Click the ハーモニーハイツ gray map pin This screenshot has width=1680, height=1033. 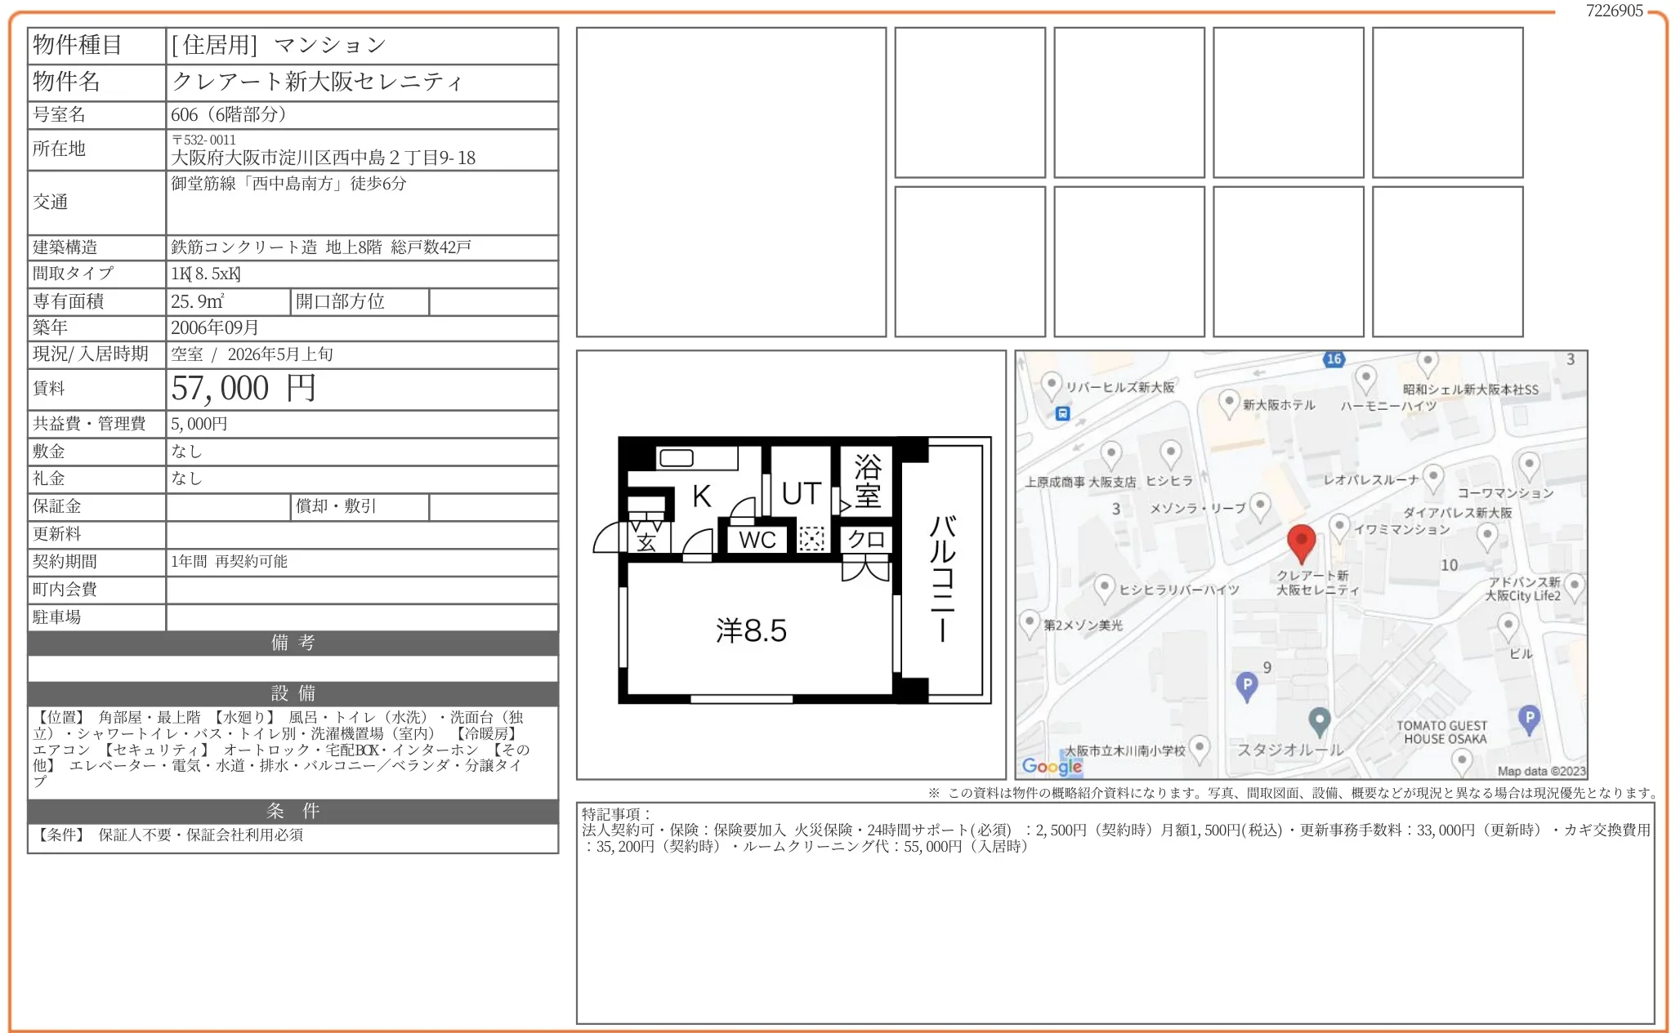pos(1365,378)
